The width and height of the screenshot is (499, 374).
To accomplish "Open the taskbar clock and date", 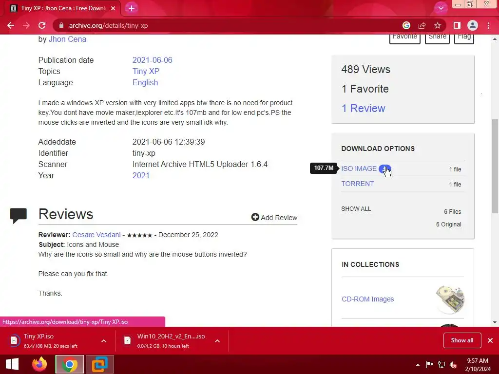I will point(478,365).
